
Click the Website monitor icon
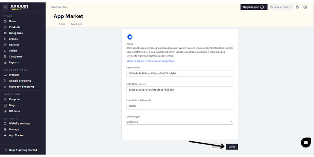[5, 75]
